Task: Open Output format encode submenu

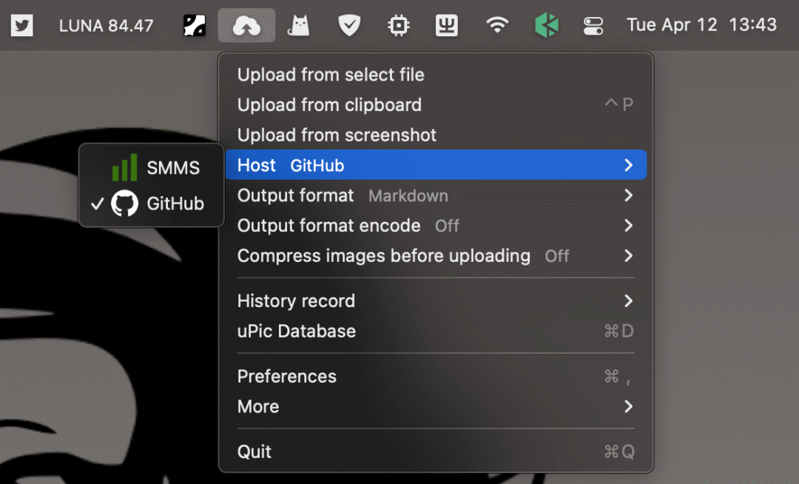Action: (436, 225)
